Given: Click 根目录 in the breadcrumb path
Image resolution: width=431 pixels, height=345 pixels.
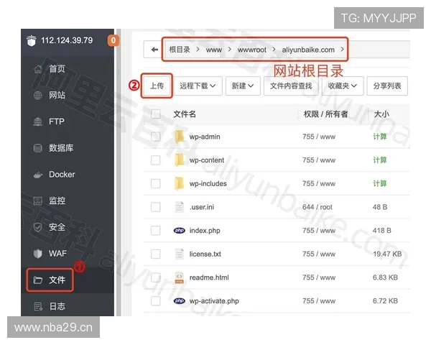Looking at the screenshot, I should (x=180, y=50).
